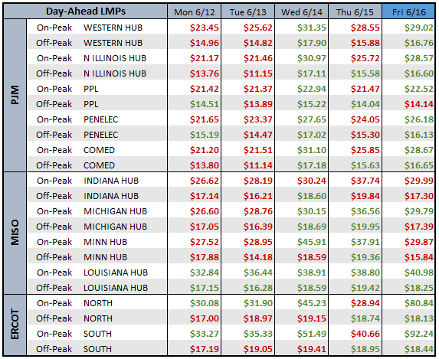The image size is (439, 359).
Task: Select the $17.14 cell
Action: pos(204,196)
